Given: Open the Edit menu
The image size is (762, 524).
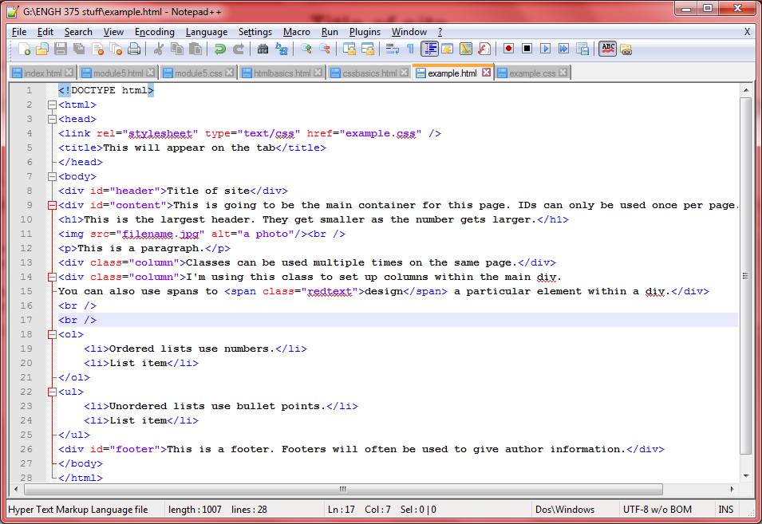Looking at the screenshot, I should [x=45, y=32].
